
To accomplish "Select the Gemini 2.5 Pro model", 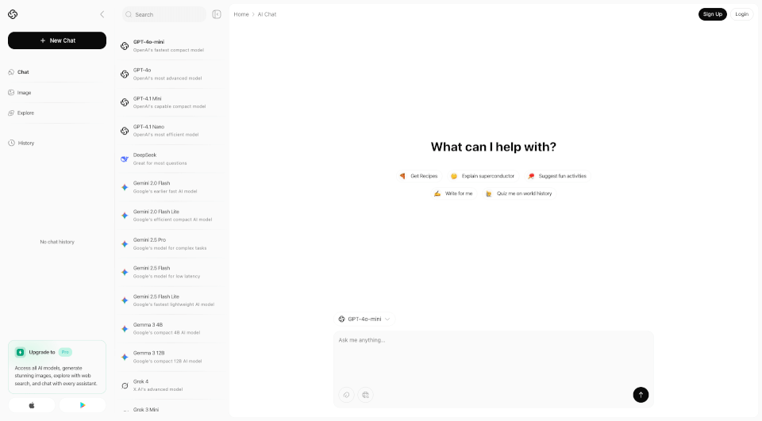I will (x=171, y=243).
